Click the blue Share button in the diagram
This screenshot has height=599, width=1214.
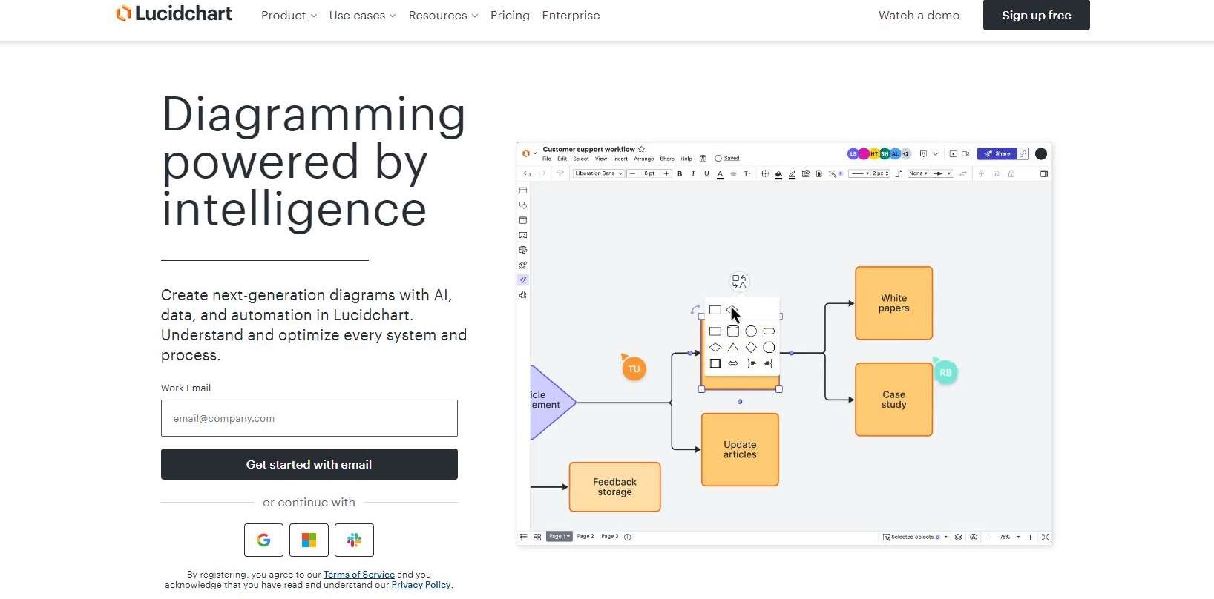[997, 153]
